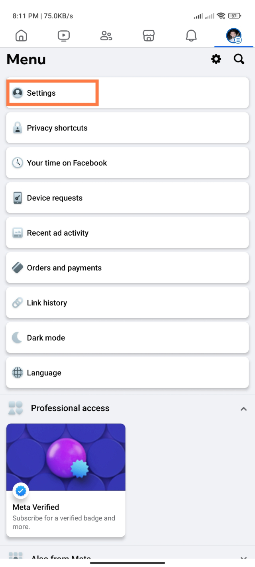Open the Video tab icon
The image size is (255, 567).
(x=63, y=36)
